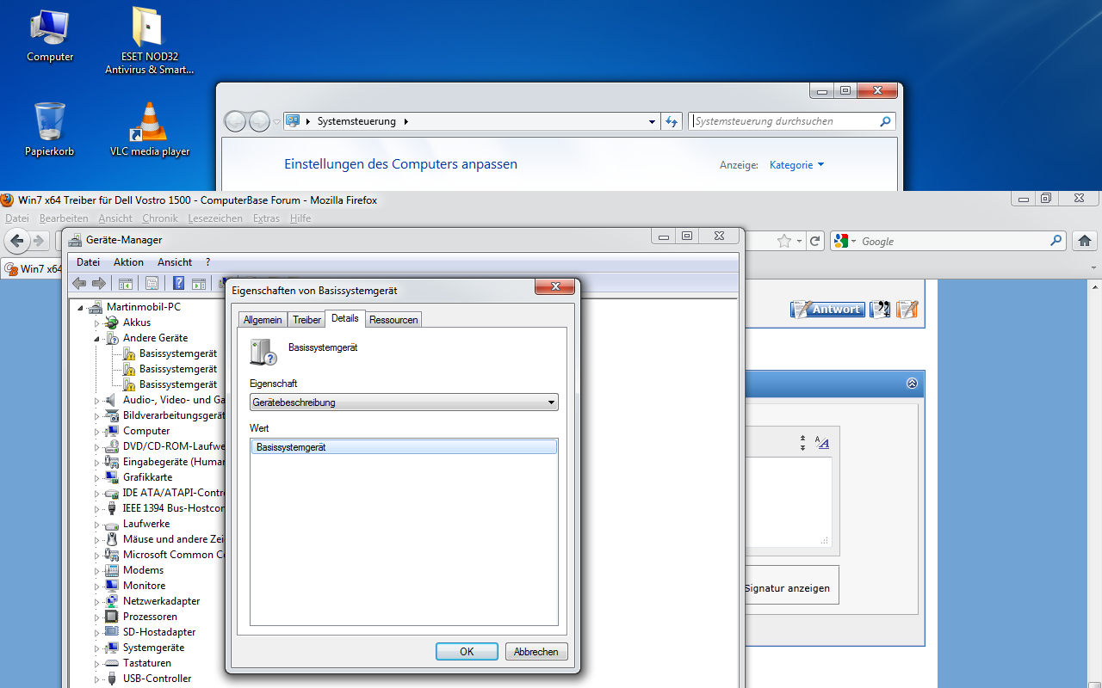The image size is (1102, 688).
Task: Select the Tastaturen tree item
Action: (146, 663)
